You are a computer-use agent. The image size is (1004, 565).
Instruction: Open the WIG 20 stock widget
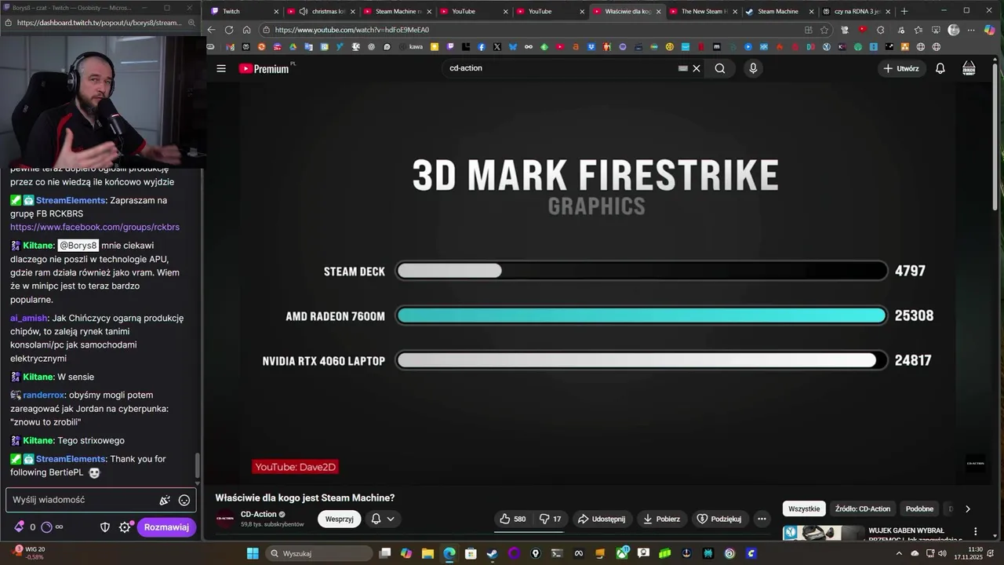tap(27, 552)
